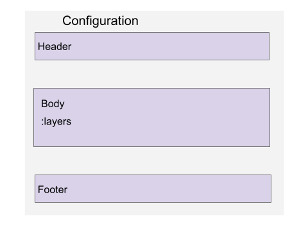Click gray gap between Body and Footer
The height and width of the screenshot is (231, 308).
152,160
